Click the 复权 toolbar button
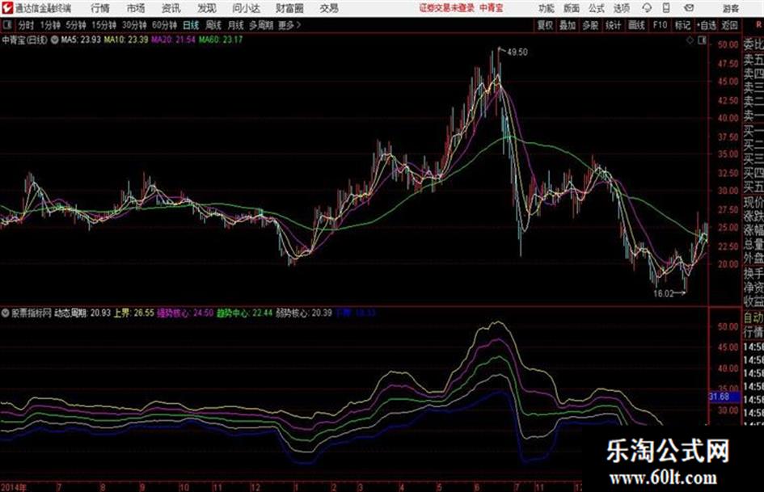This screenshot has height=492, width=764. 545,25
